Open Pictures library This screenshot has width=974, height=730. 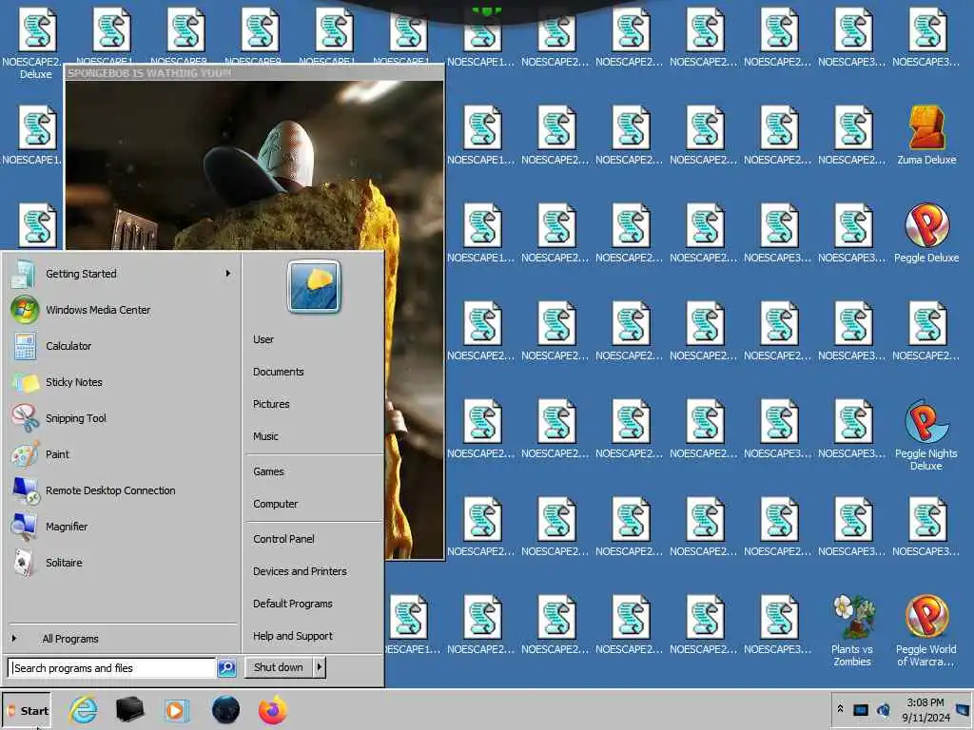[271, 404]
